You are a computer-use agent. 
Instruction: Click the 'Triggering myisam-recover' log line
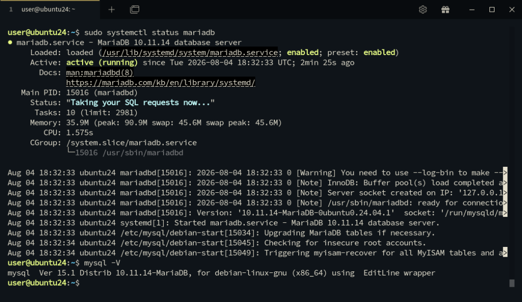[x=257, y=253]
